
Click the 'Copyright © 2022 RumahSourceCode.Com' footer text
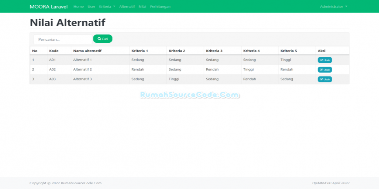66,183
